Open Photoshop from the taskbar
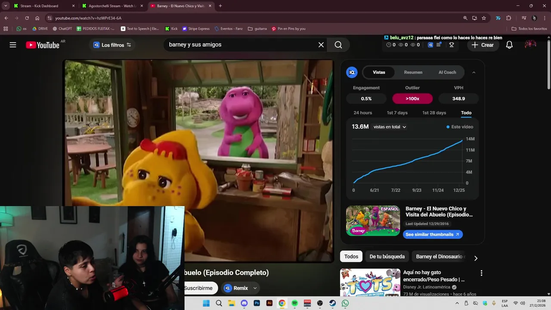551x310 pixels. click(257, 303)
